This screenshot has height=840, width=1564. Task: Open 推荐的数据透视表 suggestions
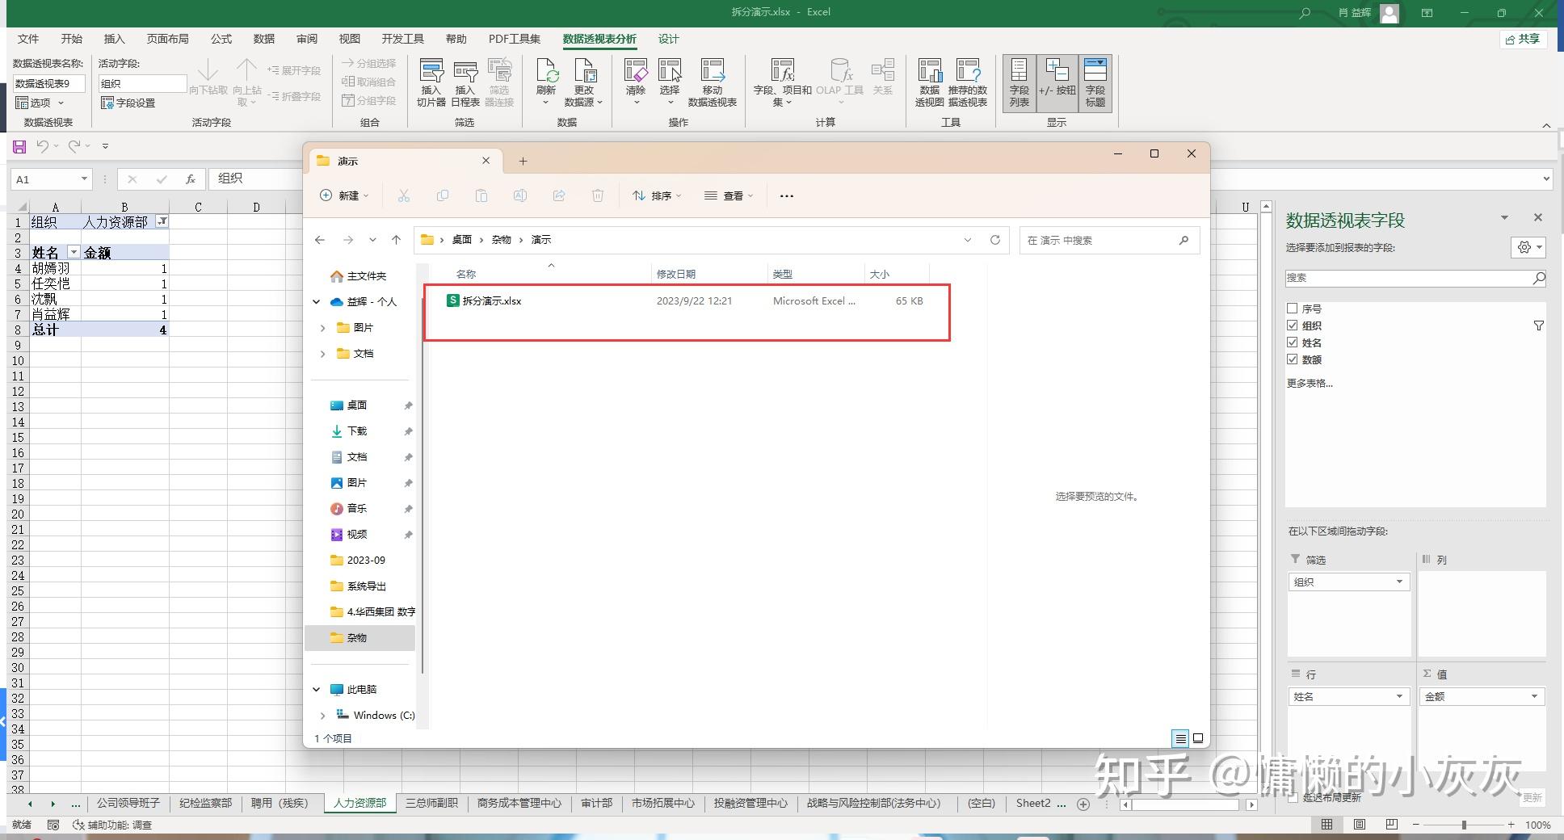(x=967, y=81)
